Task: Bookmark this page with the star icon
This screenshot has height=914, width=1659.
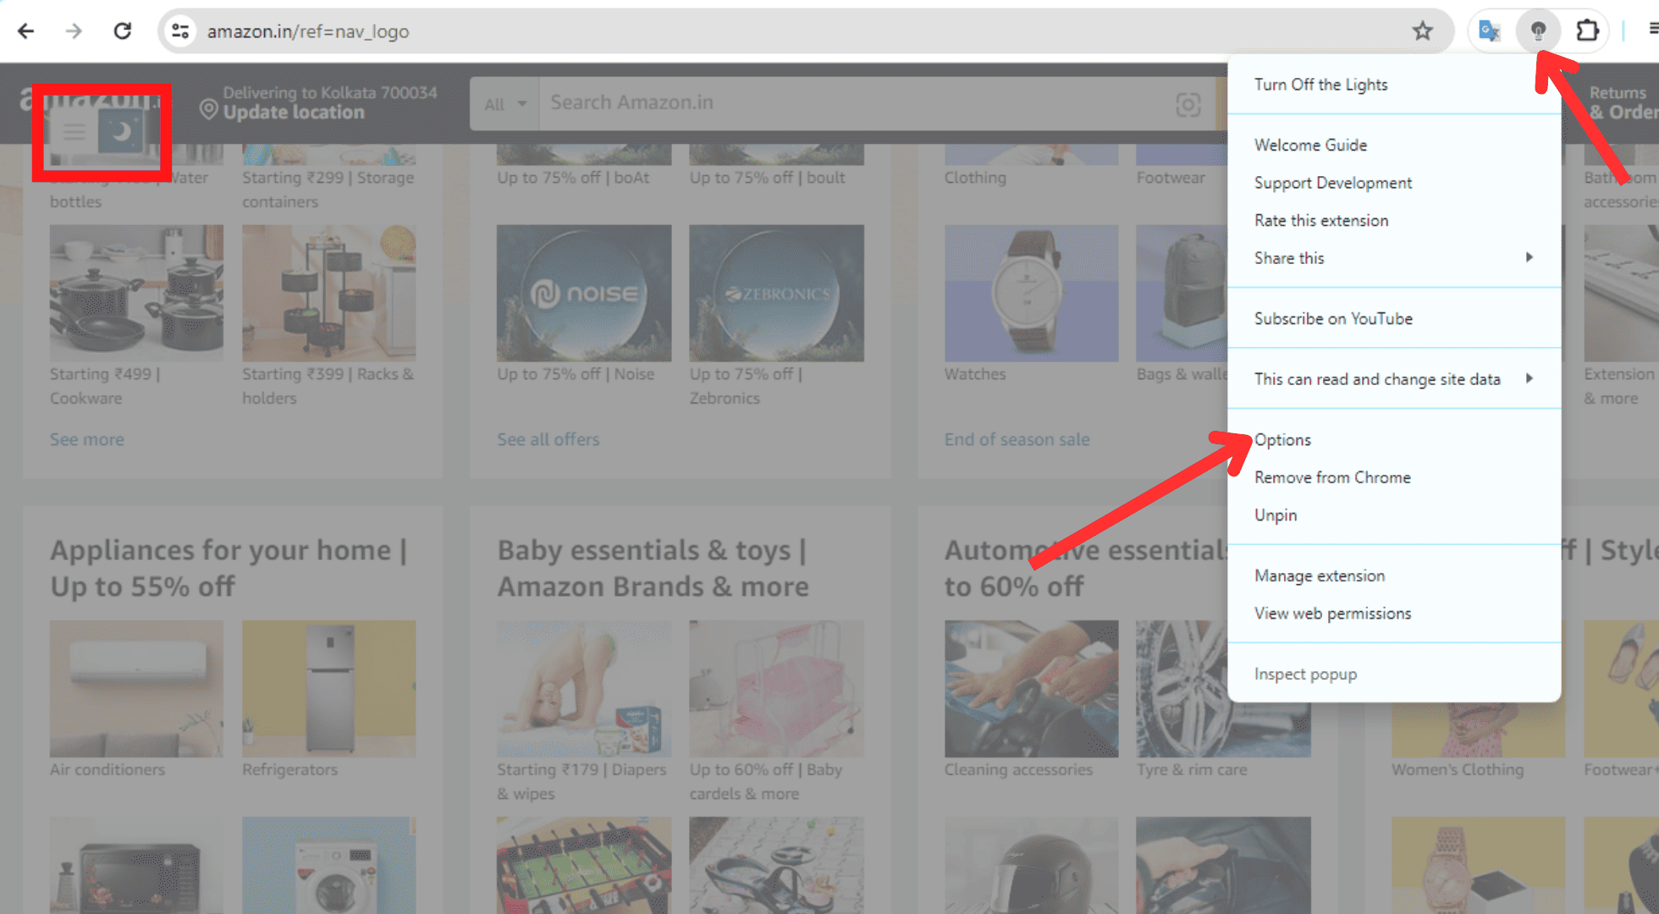Action: click(1422, 31)
